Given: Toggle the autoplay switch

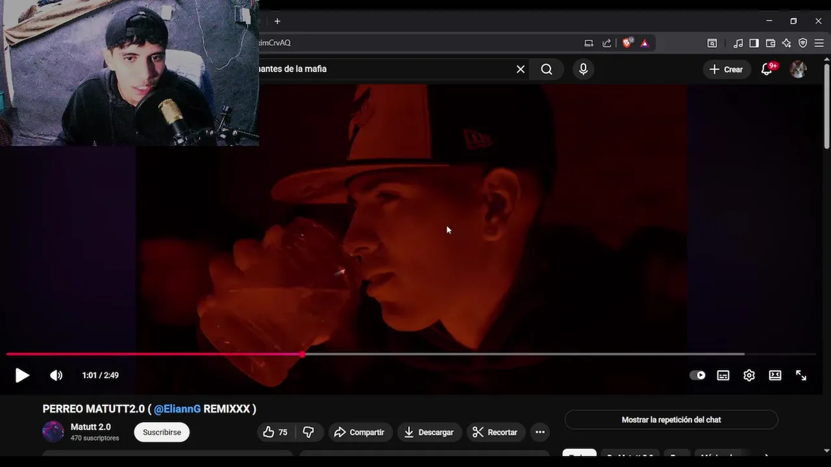Looking at the screenshot, I should pos(697,376).
